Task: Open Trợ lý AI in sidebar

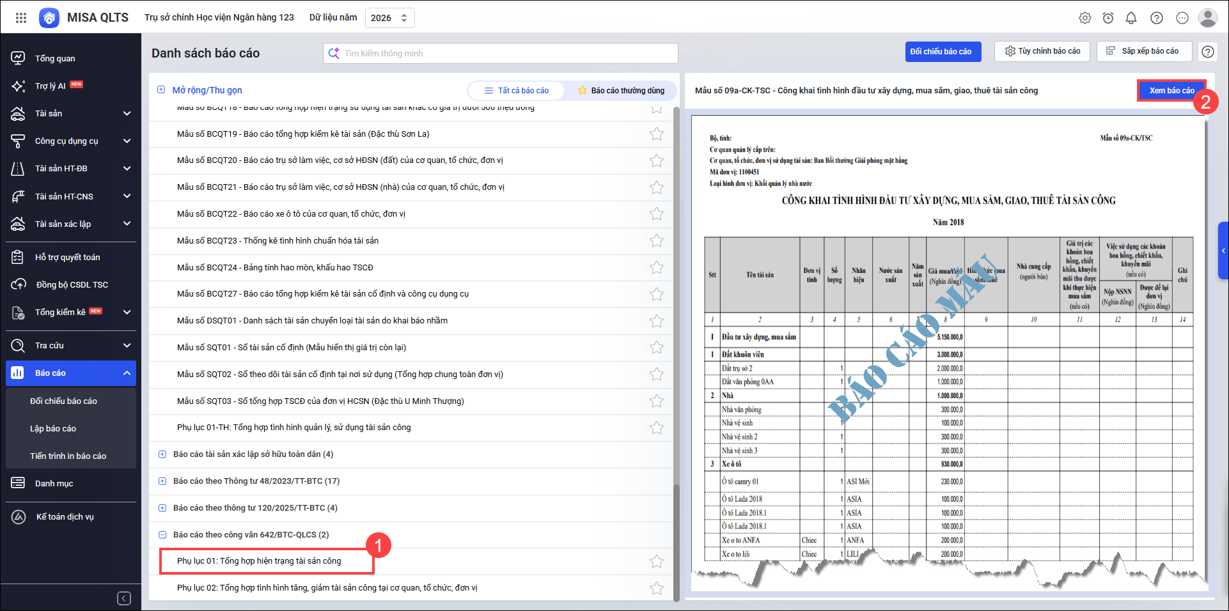Action: [x=51, y=86]
